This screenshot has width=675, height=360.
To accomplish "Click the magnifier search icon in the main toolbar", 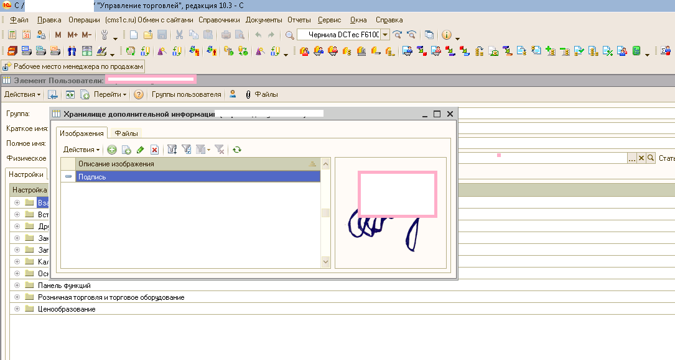I will coord(289,35).
